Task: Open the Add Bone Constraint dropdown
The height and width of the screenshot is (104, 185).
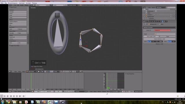Action: tap(159, 27)
